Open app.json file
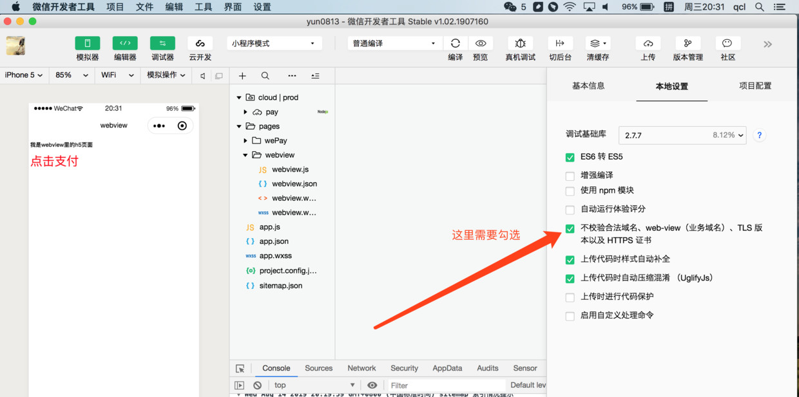This screenshot has width=799, height=397. [x=274, y=241]
